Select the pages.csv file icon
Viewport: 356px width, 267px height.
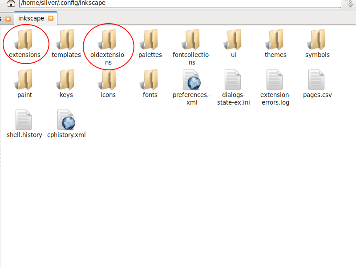[x=316, y=80]
